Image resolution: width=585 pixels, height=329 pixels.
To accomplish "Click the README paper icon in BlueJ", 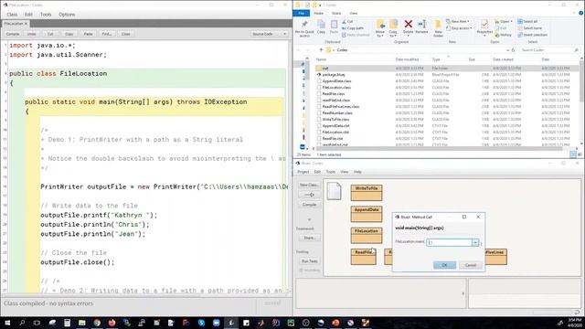I will tap(334, 191).
